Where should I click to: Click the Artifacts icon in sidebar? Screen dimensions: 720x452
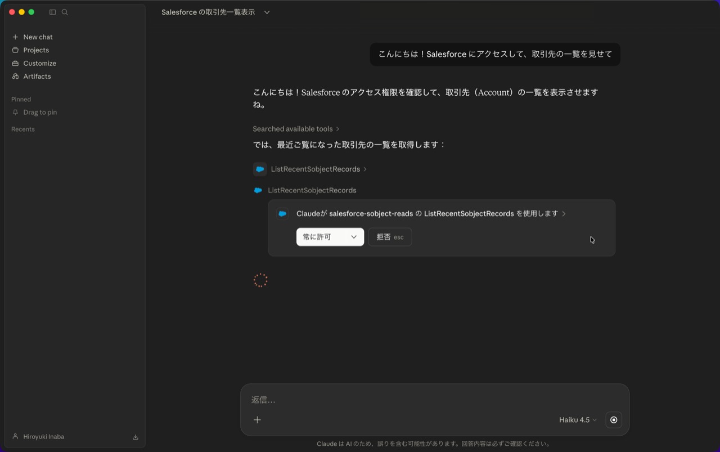[x=16, y=77]
